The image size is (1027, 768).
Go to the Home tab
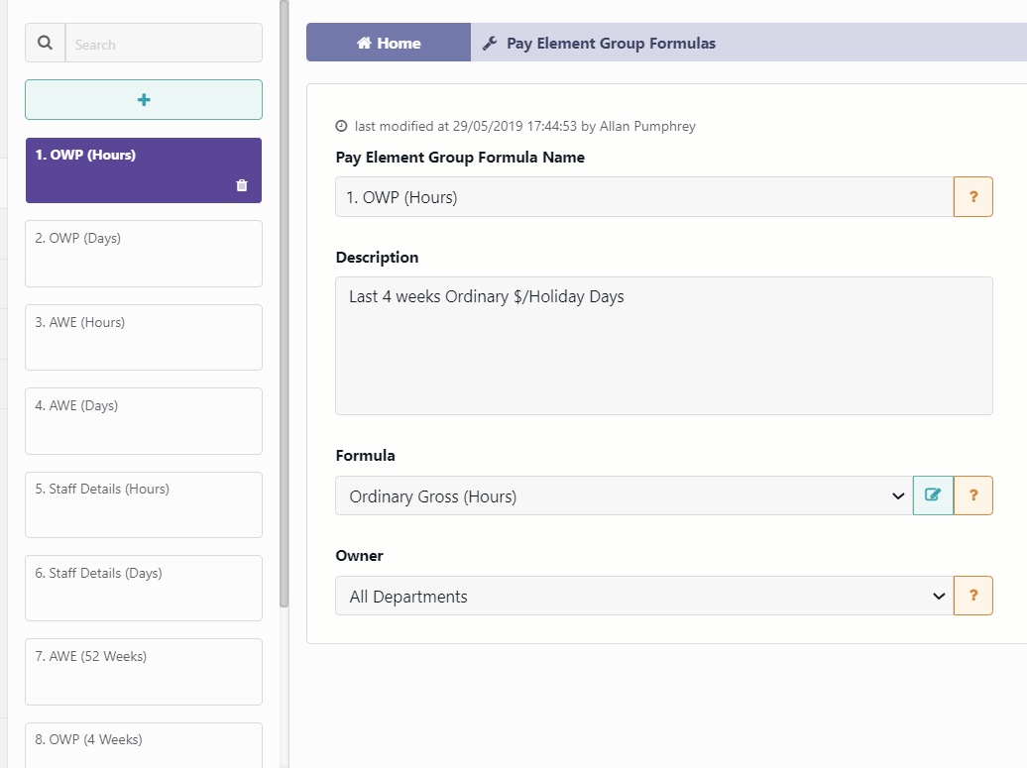point(389,43)
